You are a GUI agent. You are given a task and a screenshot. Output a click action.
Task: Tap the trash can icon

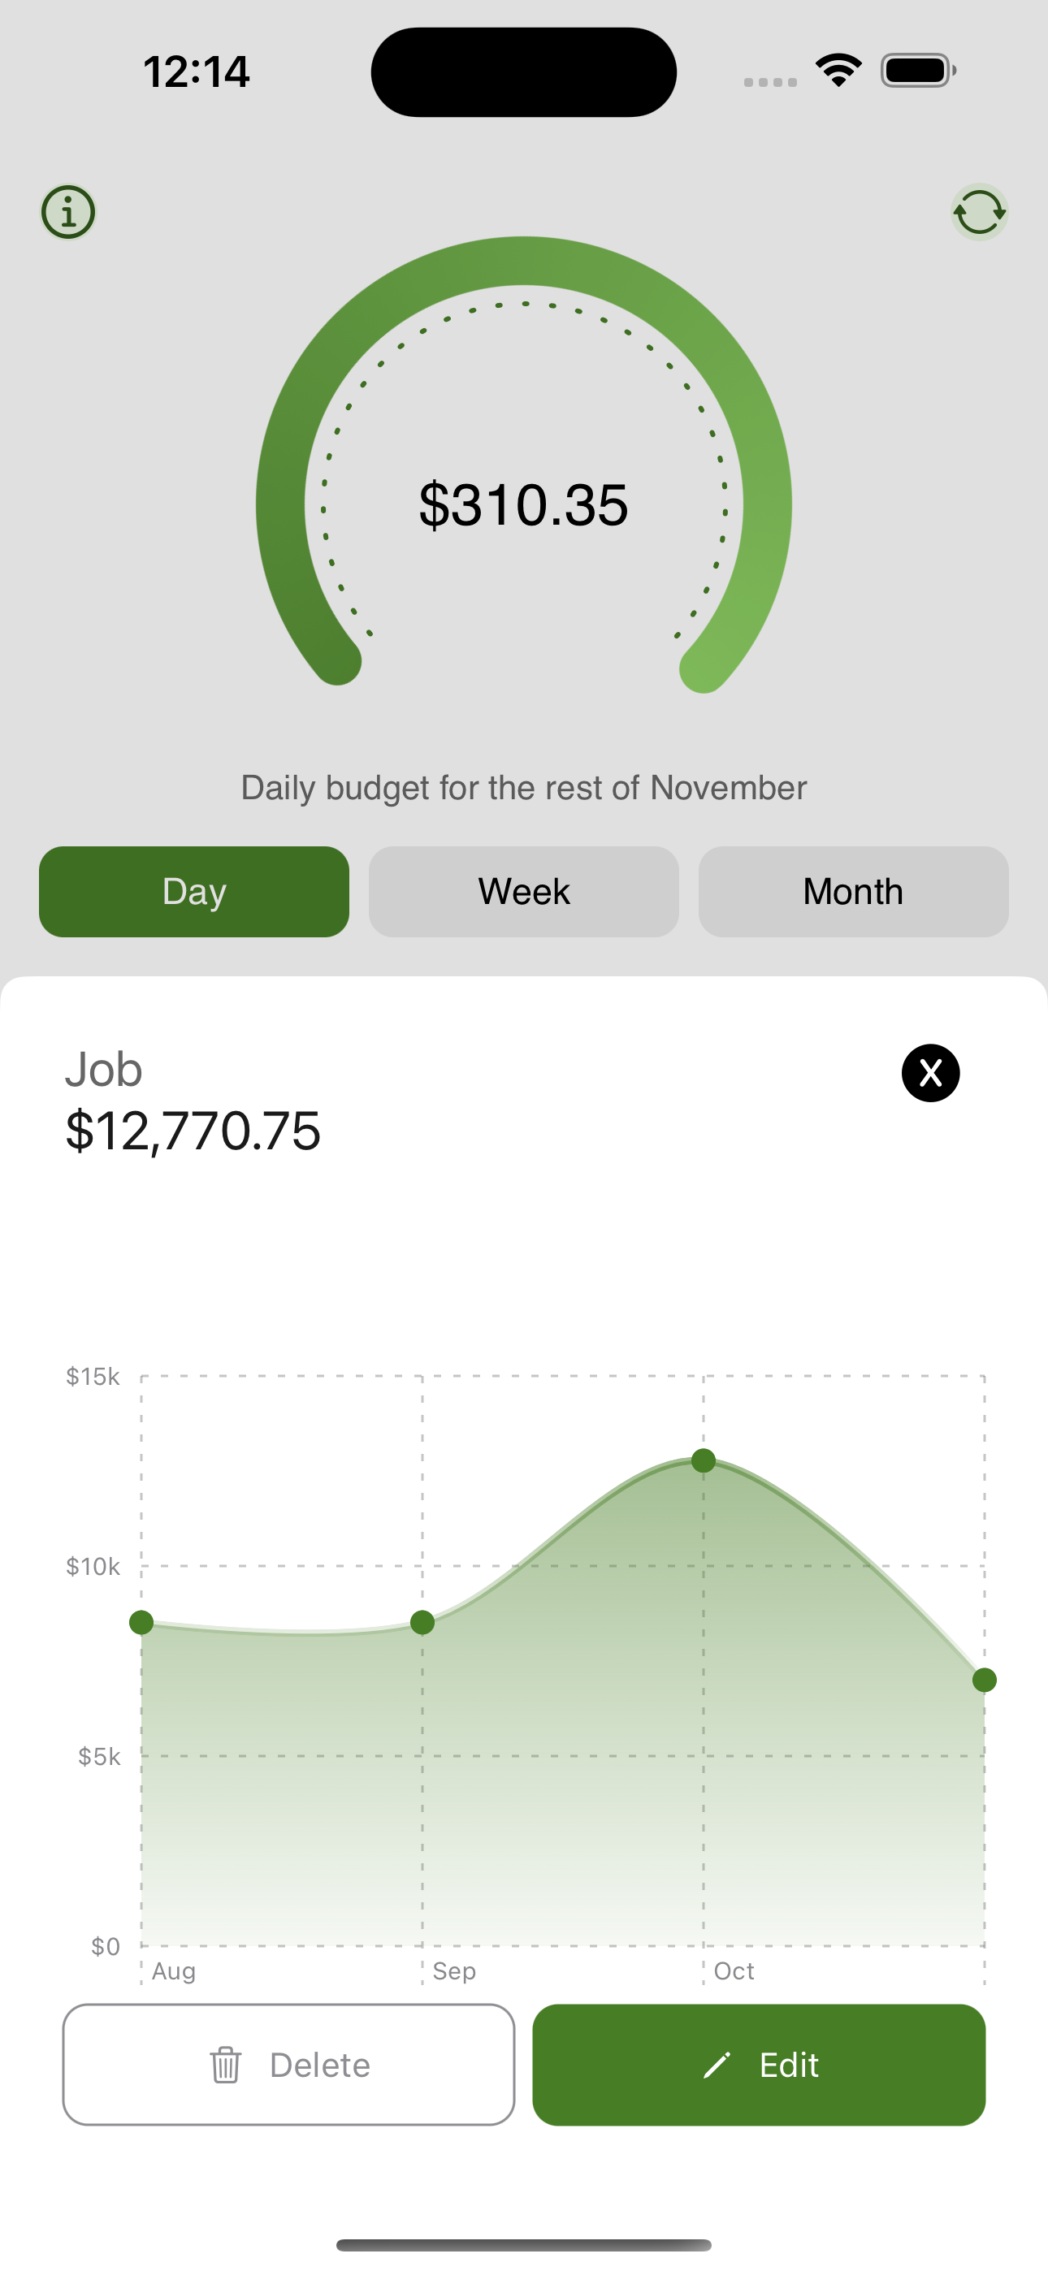(x=225, y=2065)
